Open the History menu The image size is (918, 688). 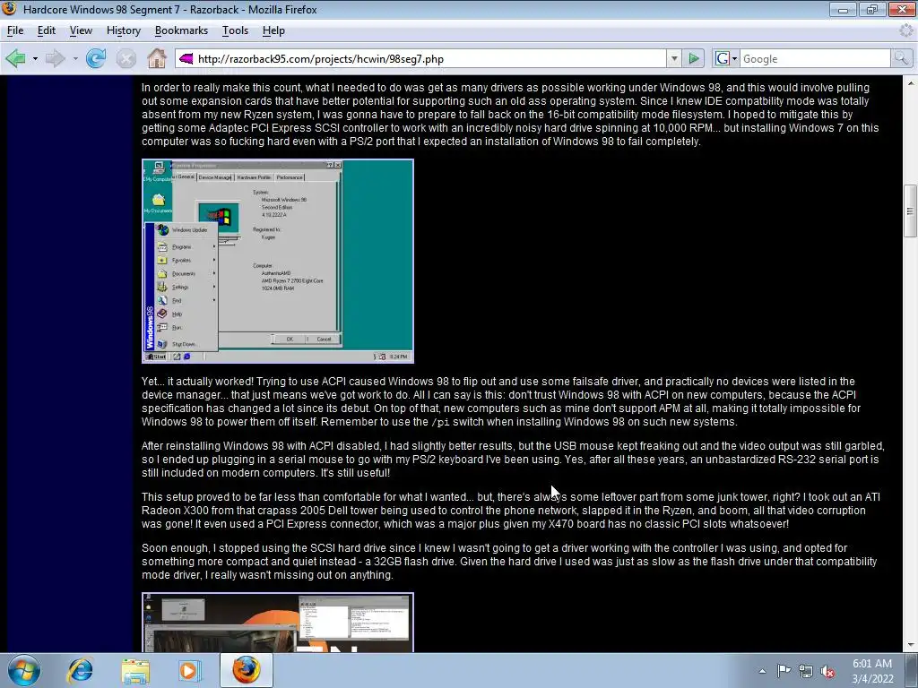[x=124, y=30]
